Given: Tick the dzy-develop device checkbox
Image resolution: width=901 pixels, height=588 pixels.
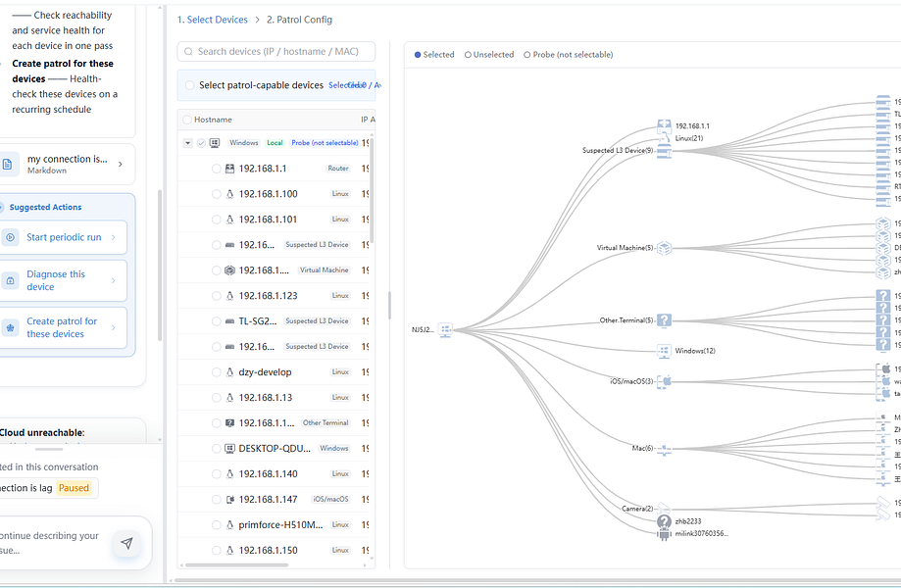Looking at the screenshot, I should click(216, 372).
